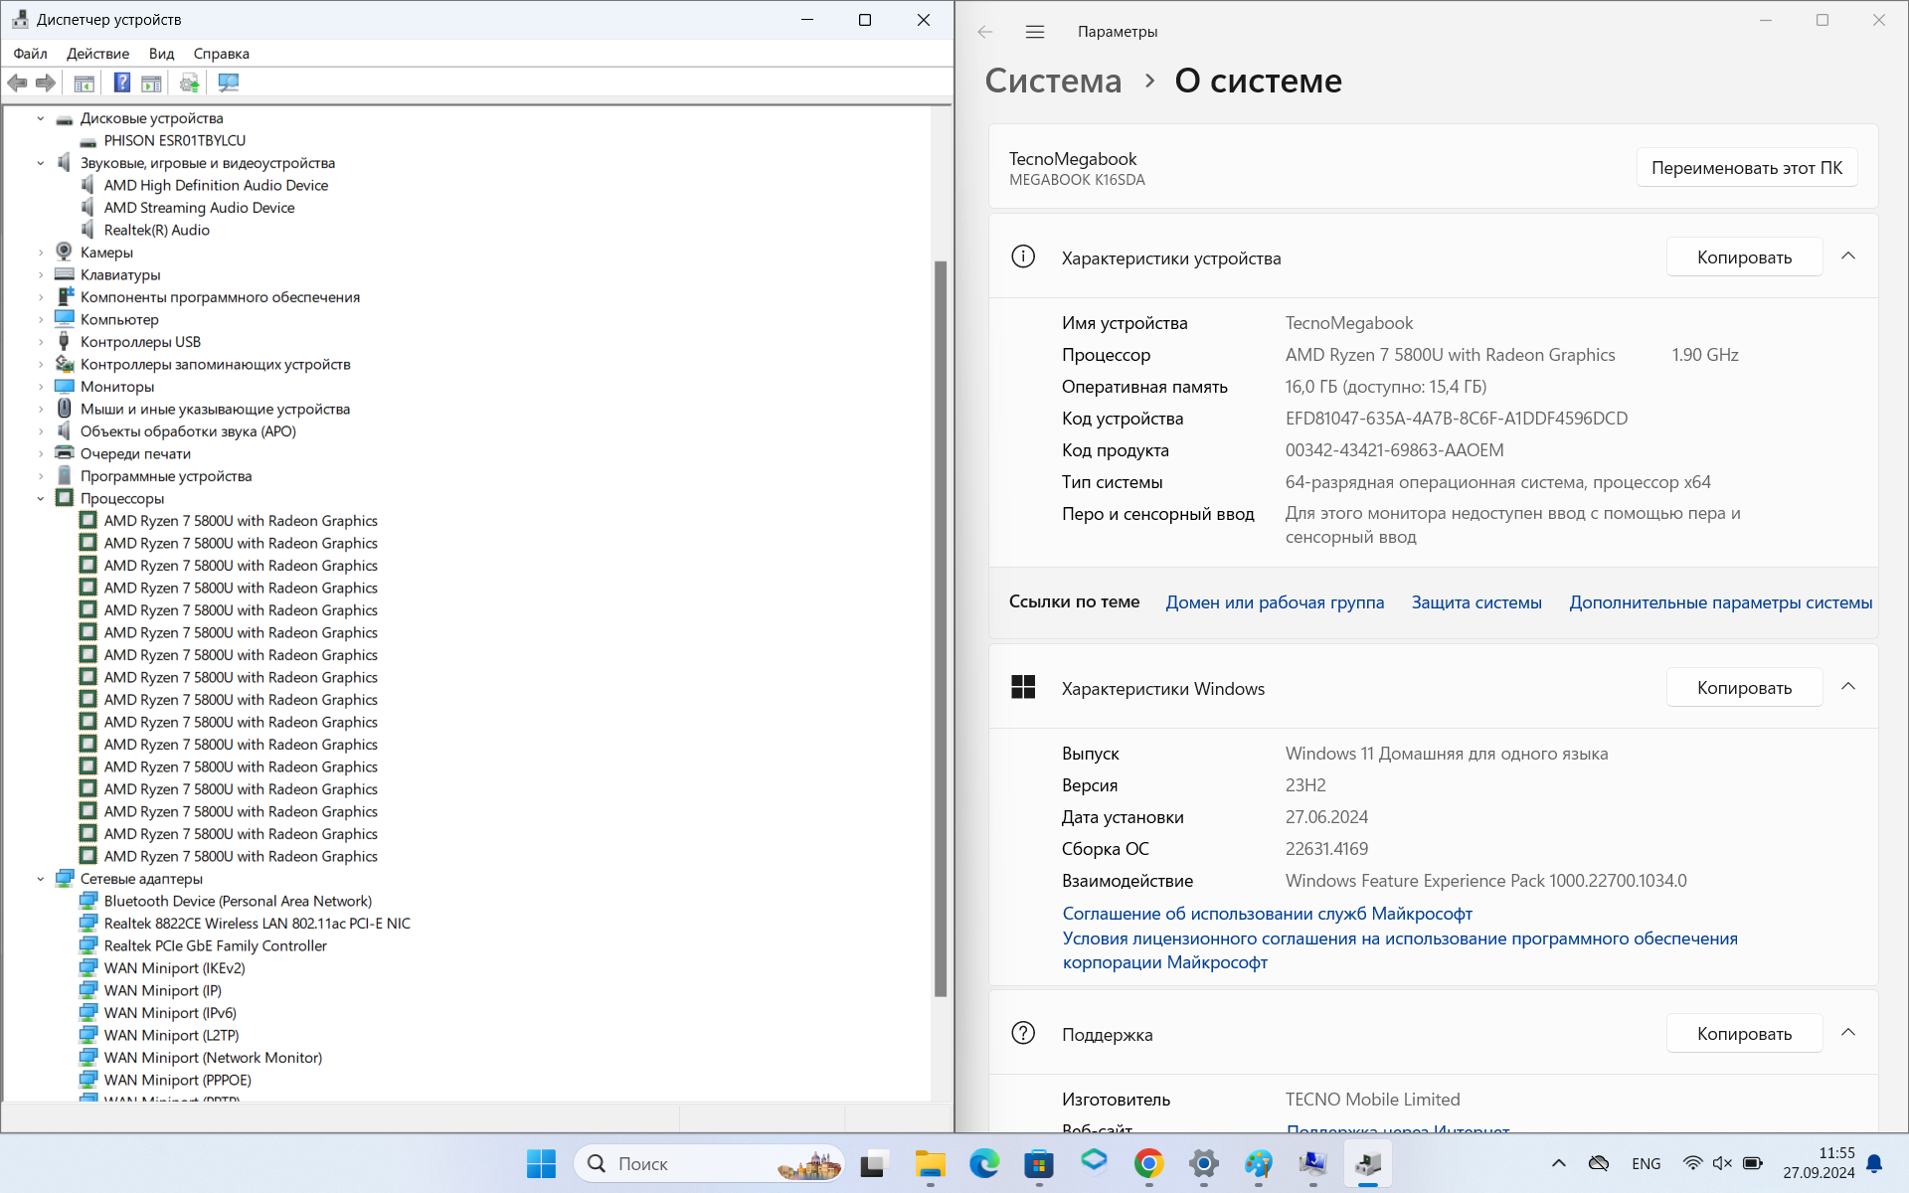Collapse the Характеристики устройства section chevron
The width and height of the screenshot is (1909, 1193).
(1847, 256)
